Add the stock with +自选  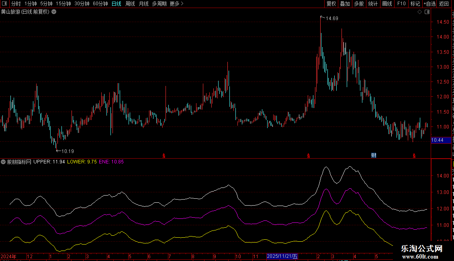click(429, 4)
